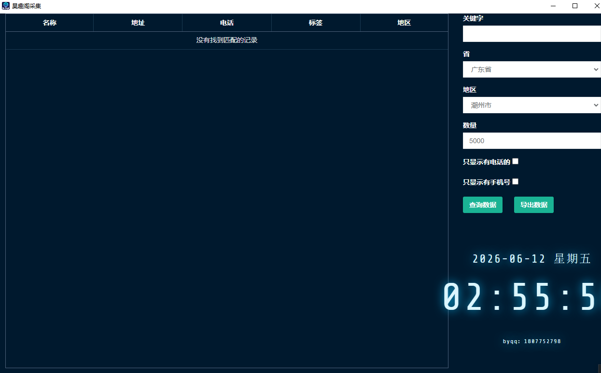Click the date text 2026-06-12 星期五
601x373 pixels.
tap(531, 259)
